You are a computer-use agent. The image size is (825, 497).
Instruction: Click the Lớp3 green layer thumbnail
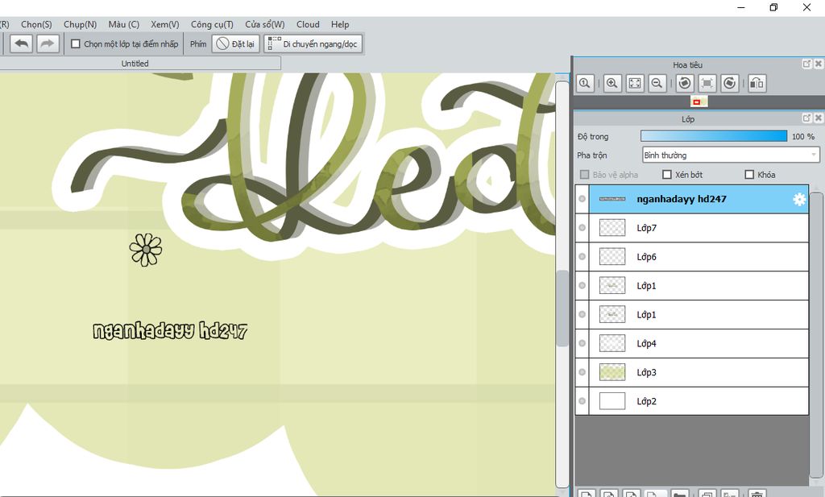pyautogui.click(x=612, y=372)
